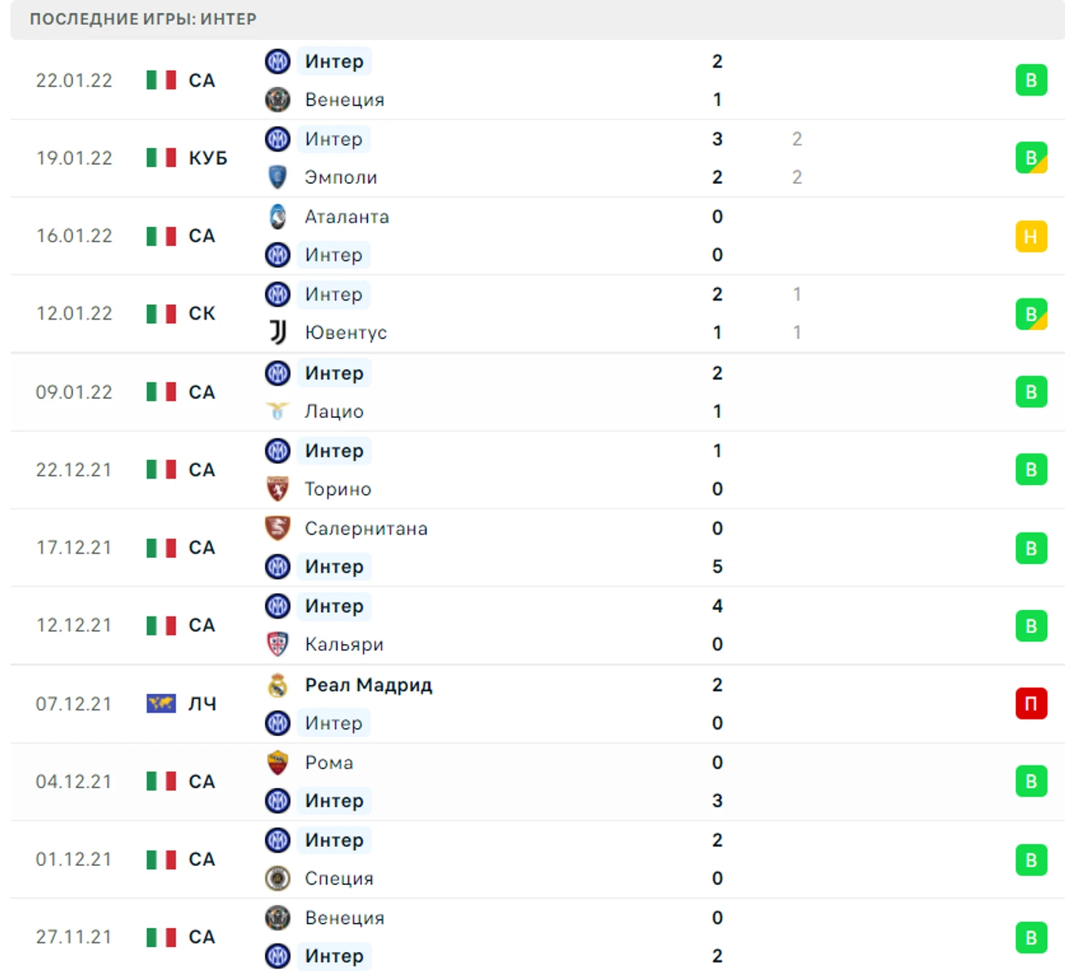
Task: Open the Ювентус team link
Action: pyautogui.click(x=346, y=333)
